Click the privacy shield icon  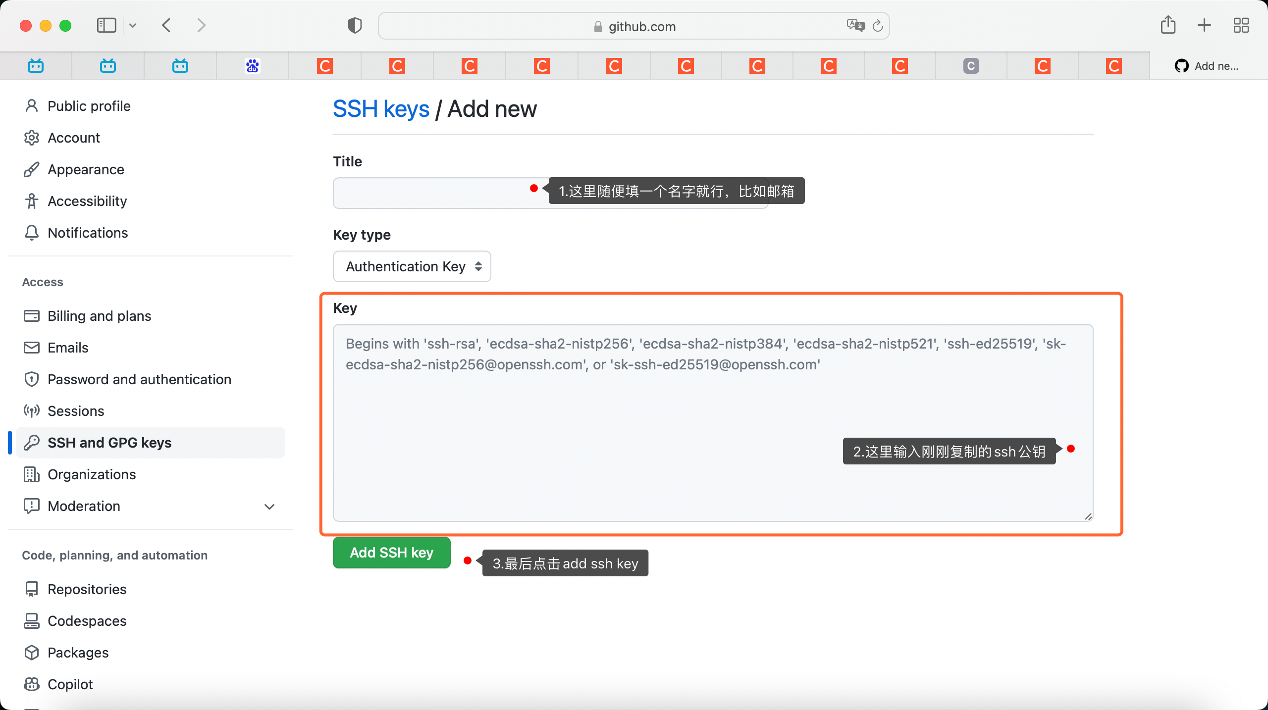[x=355, y=25]
